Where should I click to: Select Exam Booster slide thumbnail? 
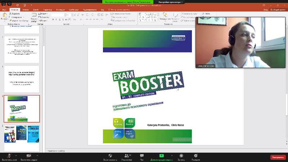pyautogui.click(x=22, y=109)
